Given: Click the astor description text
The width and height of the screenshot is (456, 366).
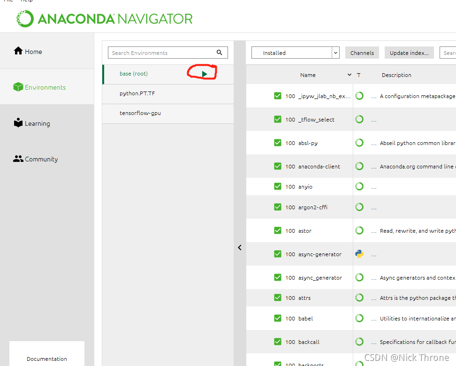Looking at the screenshot, I should tap(418, 231).
